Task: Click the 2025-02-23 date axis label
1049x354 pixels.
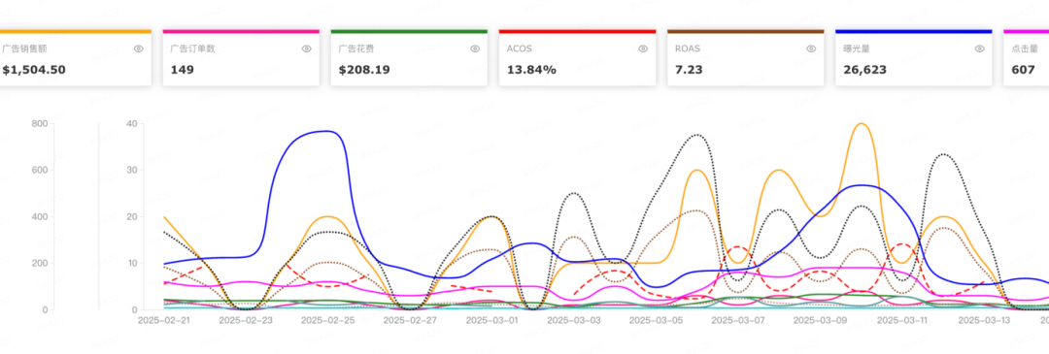Action: point(246,321)
